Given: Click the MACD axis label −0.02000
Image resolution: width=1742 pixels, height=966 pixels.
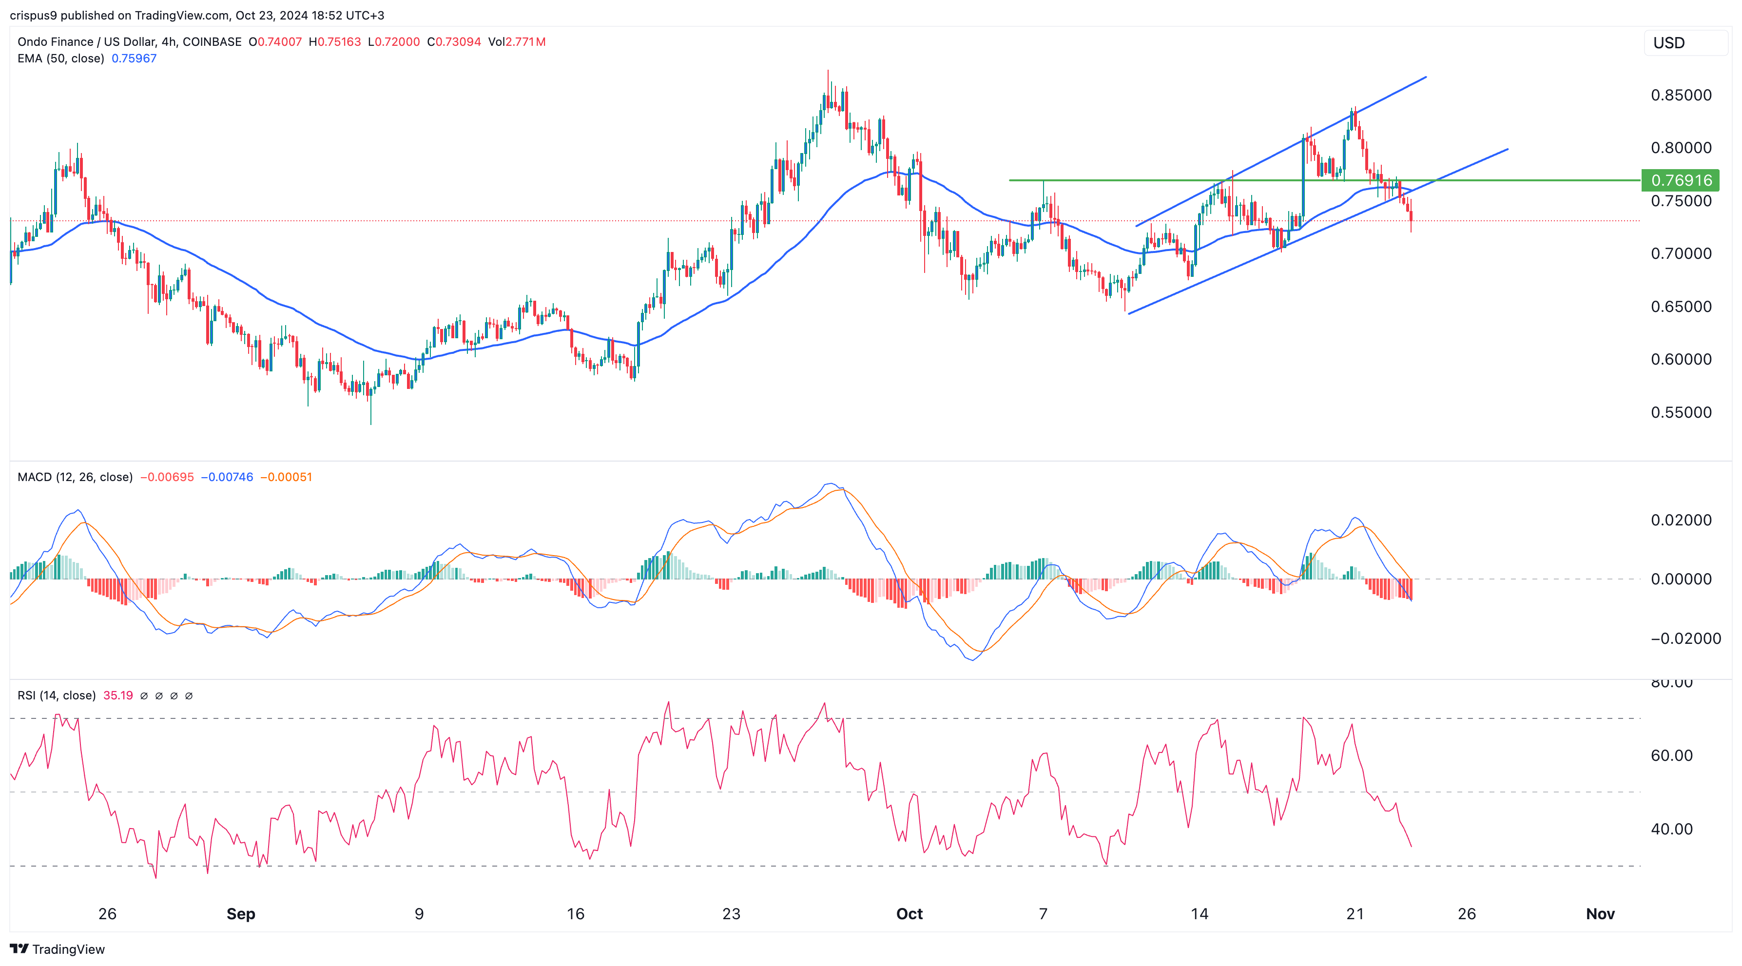Looking at the screenshot, I should [1686, 639].
